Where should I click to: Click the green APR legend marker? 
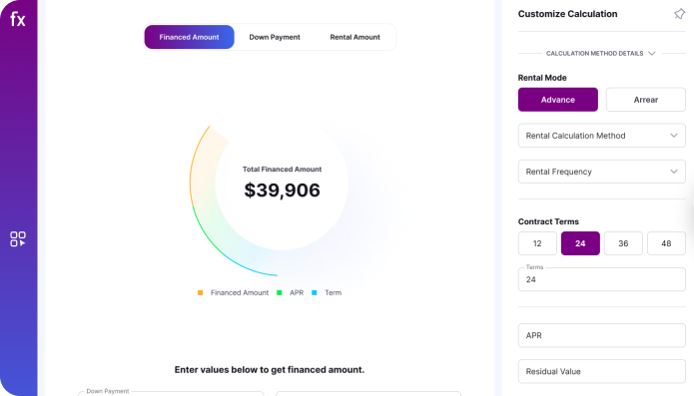pyautogui.click(x=280, y=292)
